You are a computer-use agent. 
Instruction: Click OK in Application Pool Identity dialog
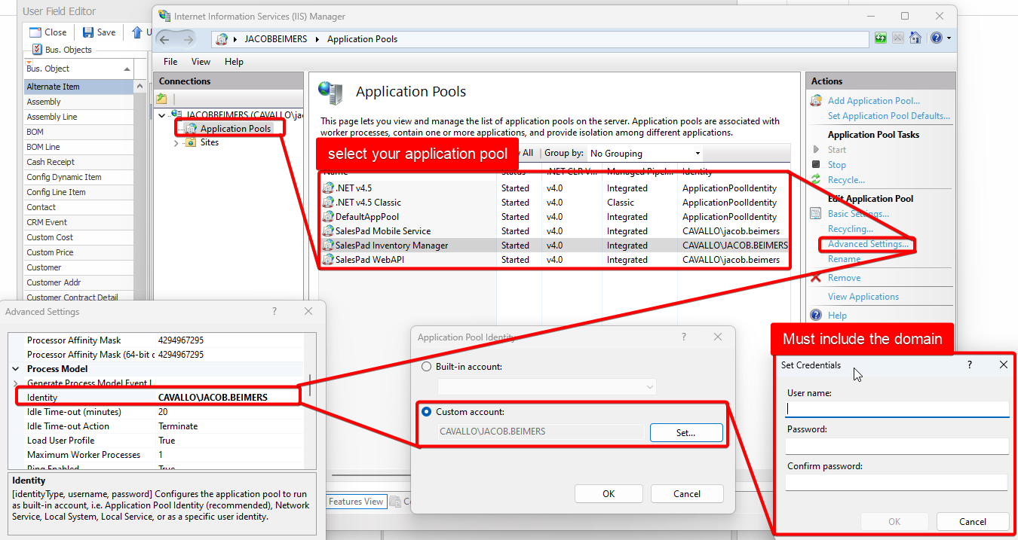(609, 494)
